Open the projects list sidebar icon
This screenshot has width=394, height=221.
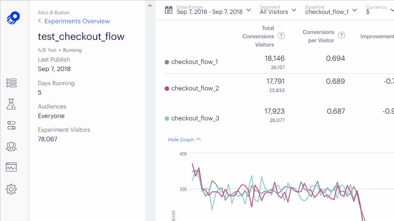11,83
